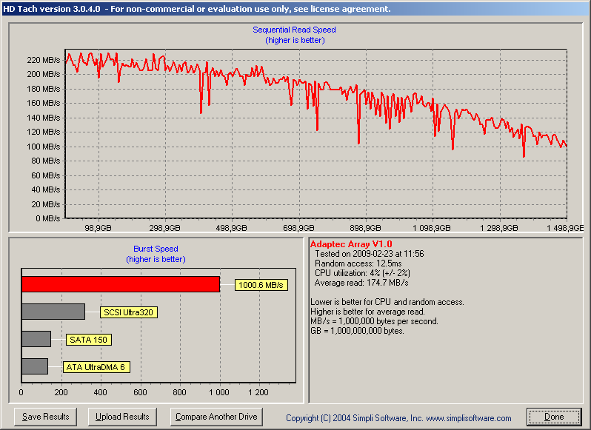
Task: Click the Sequential Read Speed title
Action: click(x=294, y=30)
